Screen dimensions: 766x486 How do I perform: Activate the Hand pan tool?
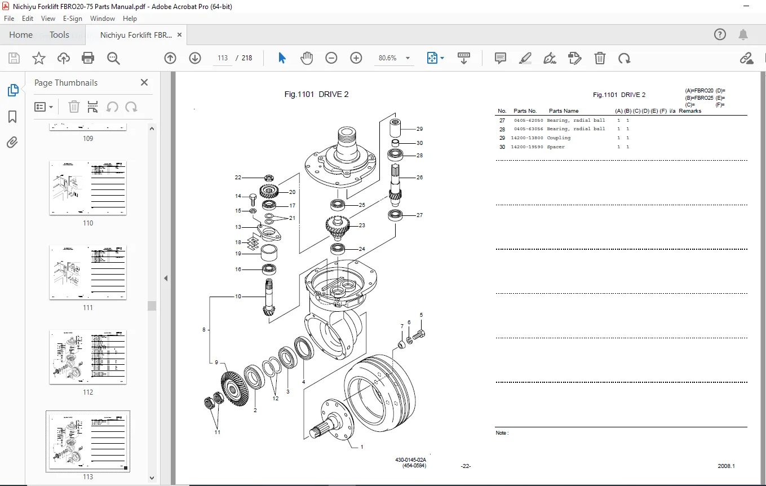point(307,58)
